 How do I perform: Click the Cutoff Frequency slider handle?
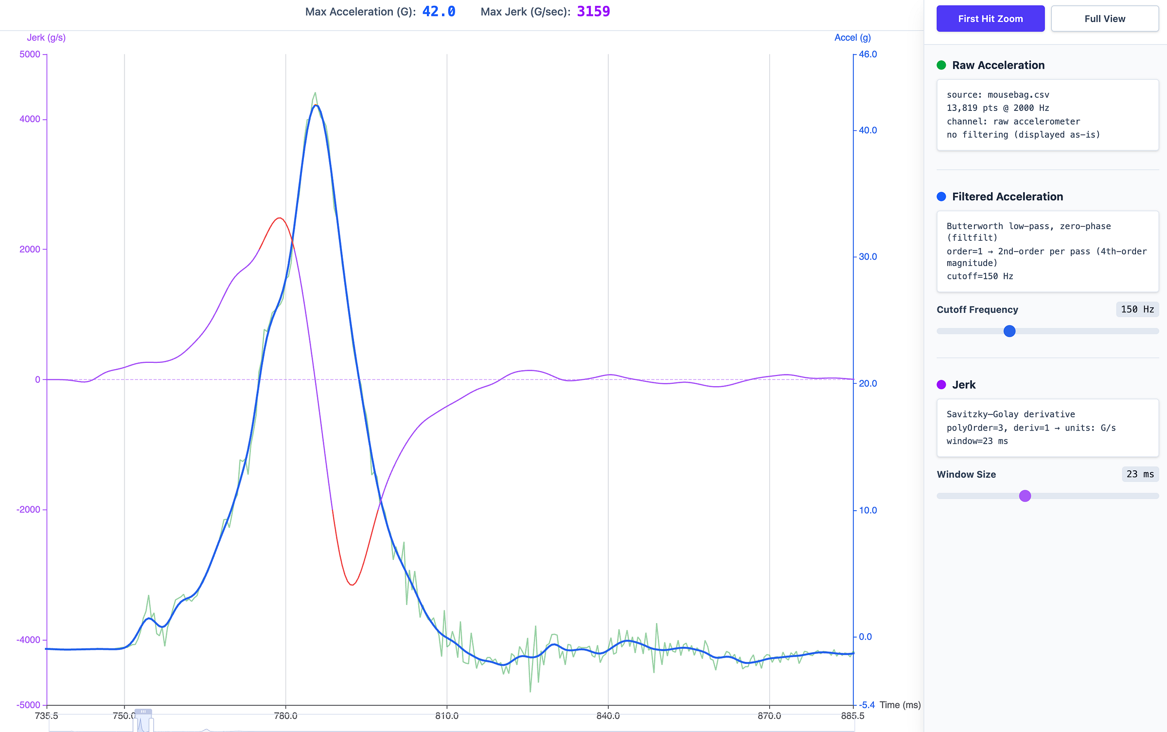(x=1009, y=331)
